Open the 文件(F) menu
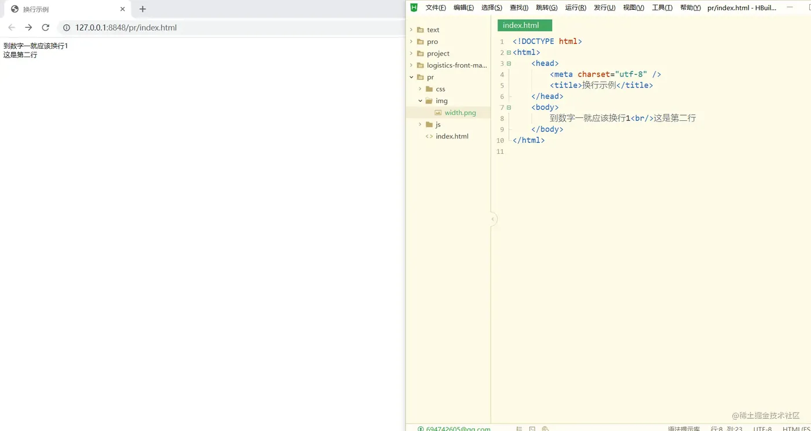The height and width of the screenshot is (431, 811). [x=436, y=8]
